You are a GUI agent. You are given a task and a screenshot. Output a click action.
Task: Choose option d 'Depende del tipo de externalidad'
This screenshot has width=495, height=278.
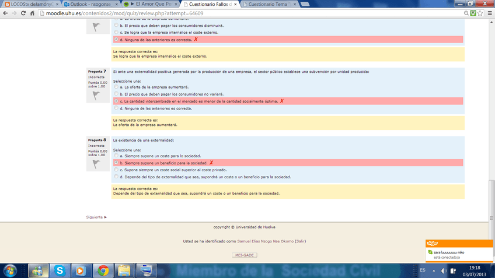click(116, 177)
